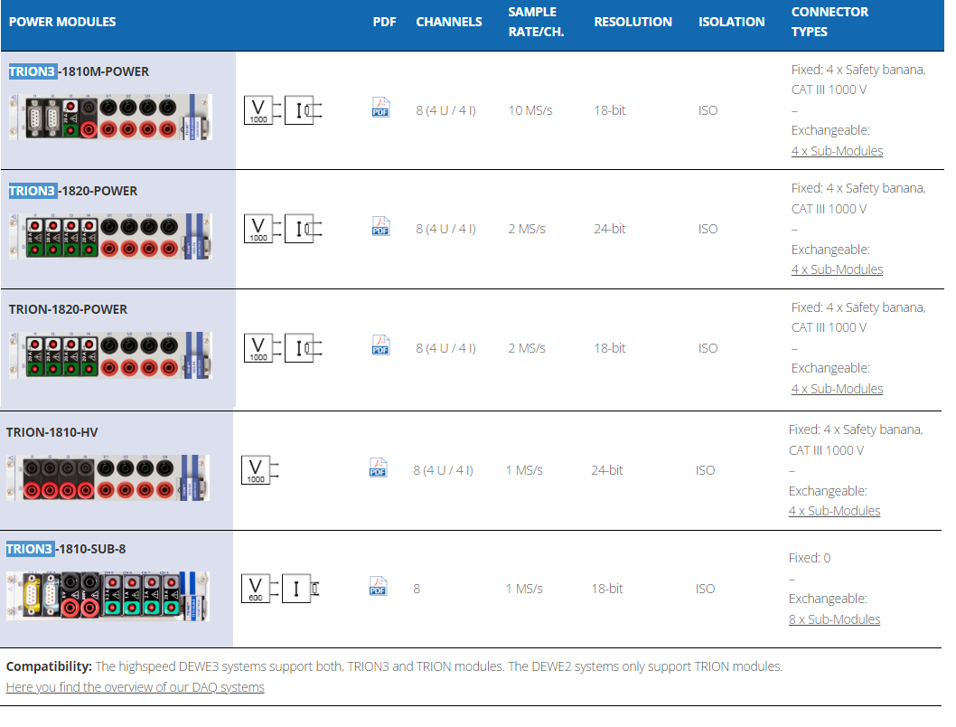Click the TRION-1810-HV module photo
This screenshot has width=956, height=727.
point(108,478)
